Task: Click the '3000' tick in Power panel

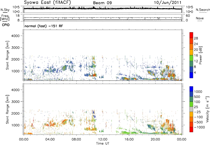Action: point(15,47)
